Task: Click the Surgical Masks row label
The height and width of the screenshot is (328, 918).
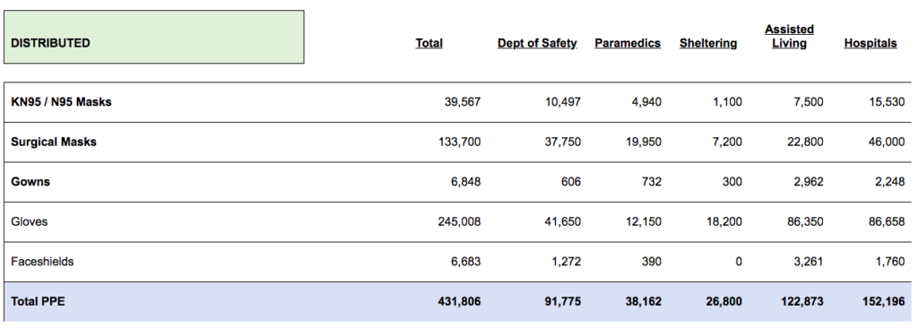Action: [54, 142]
